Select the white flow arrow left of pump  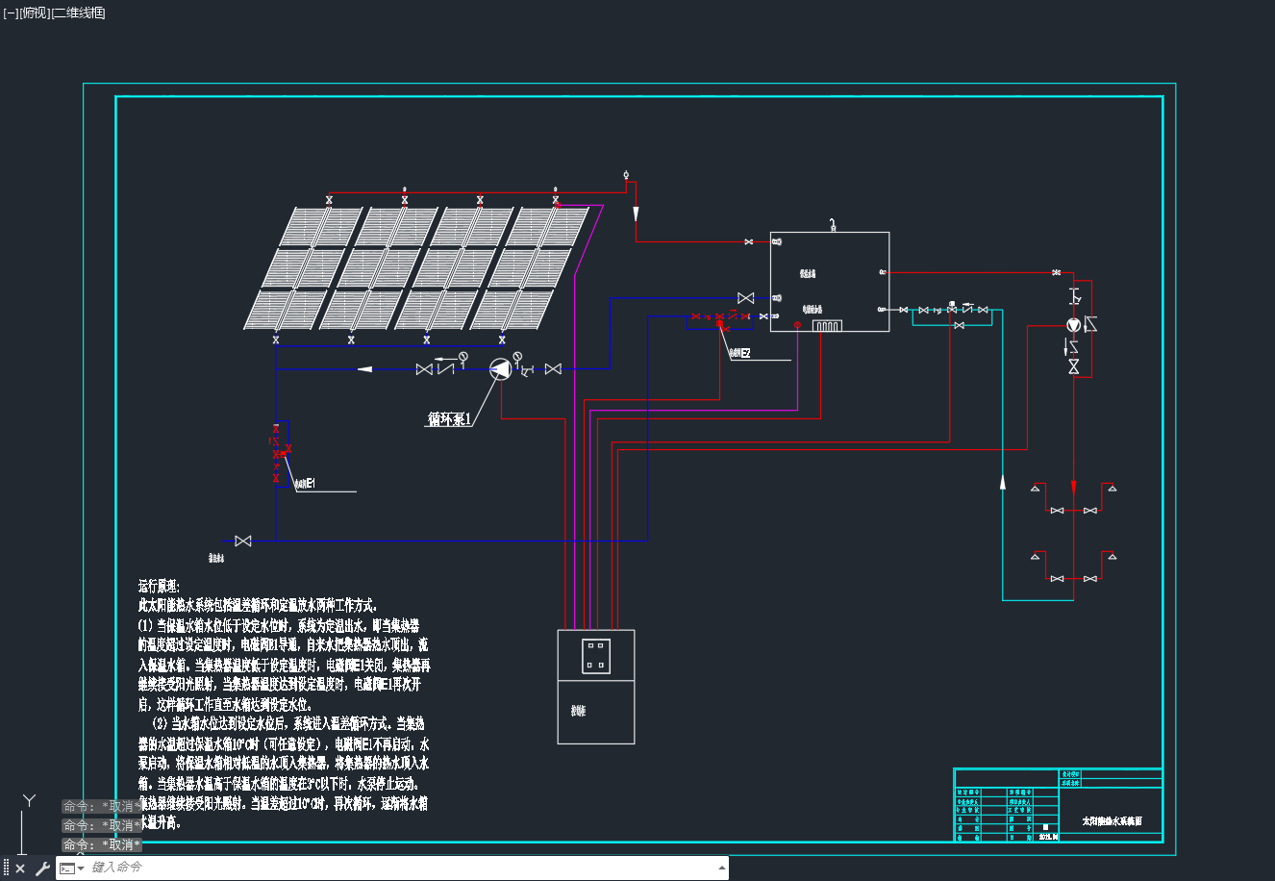(365, 368)
